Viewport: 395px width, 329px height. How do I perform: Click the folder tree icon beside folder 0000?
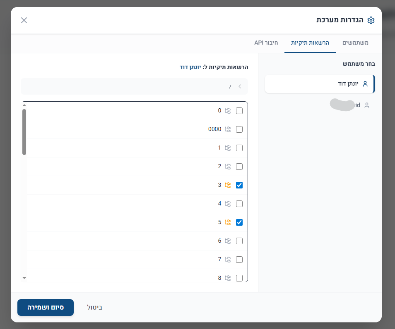click(x=227, y=129)
